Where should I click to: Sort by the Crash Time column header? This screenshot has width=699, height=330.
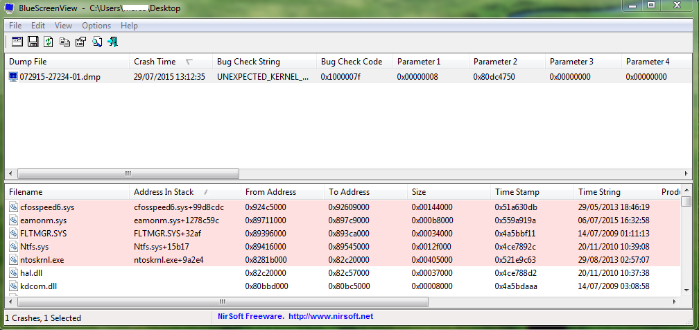pos(171,62)
